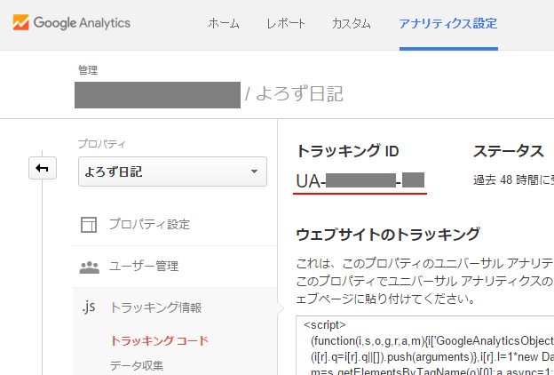Collapse the トラッキング情報 section
The image size is (554, 375).
tap(155, 307)
